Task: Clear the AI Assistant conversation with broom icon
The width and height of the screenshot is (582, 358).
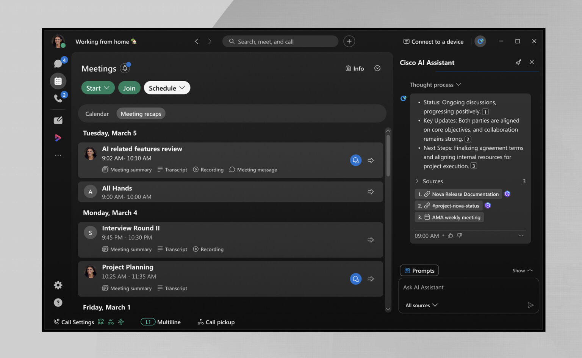Action: [x=518, y=62]
